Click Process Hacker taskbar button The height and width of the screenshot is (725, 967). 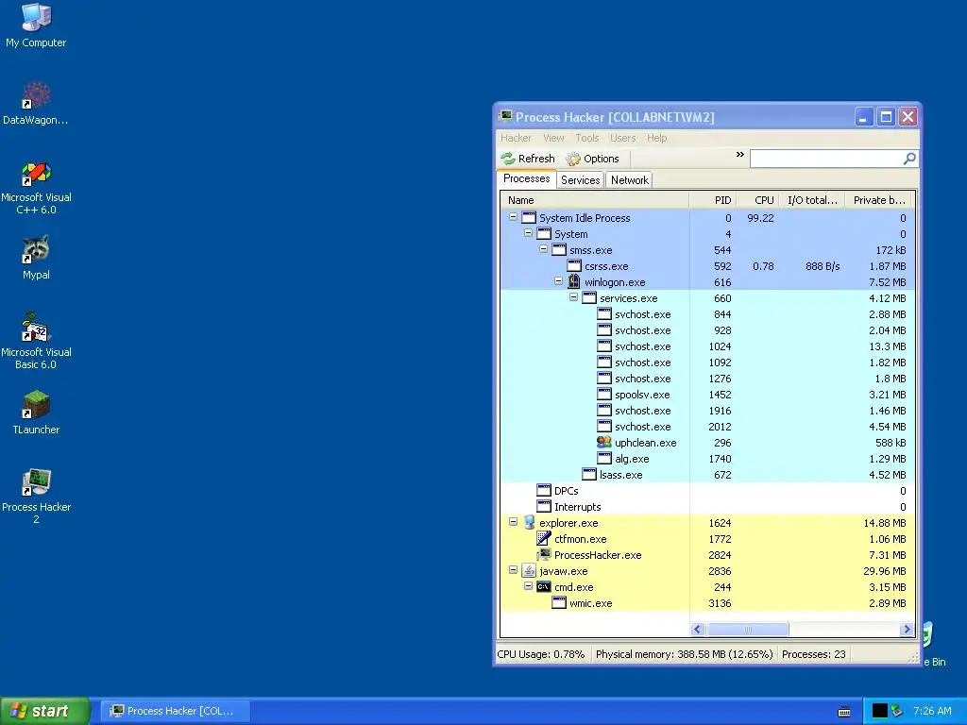[x=175, y=711]
